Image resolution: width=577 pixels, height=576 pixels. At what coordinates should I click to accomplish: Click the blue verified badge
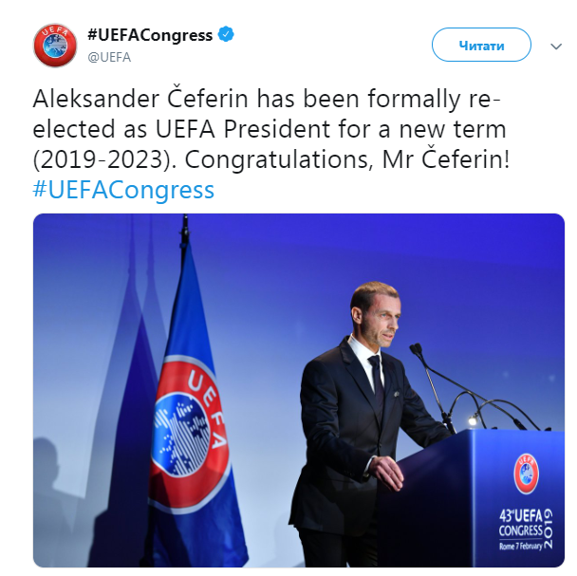227,36
